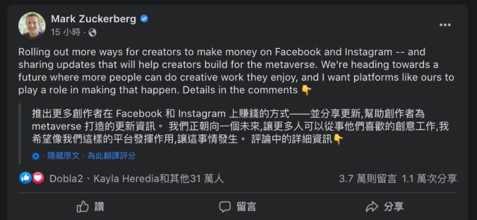Rate this translation via 為此翻譯評分
Image resolution: width=477 pixels, height=220 pixels.
coord(111,156)
